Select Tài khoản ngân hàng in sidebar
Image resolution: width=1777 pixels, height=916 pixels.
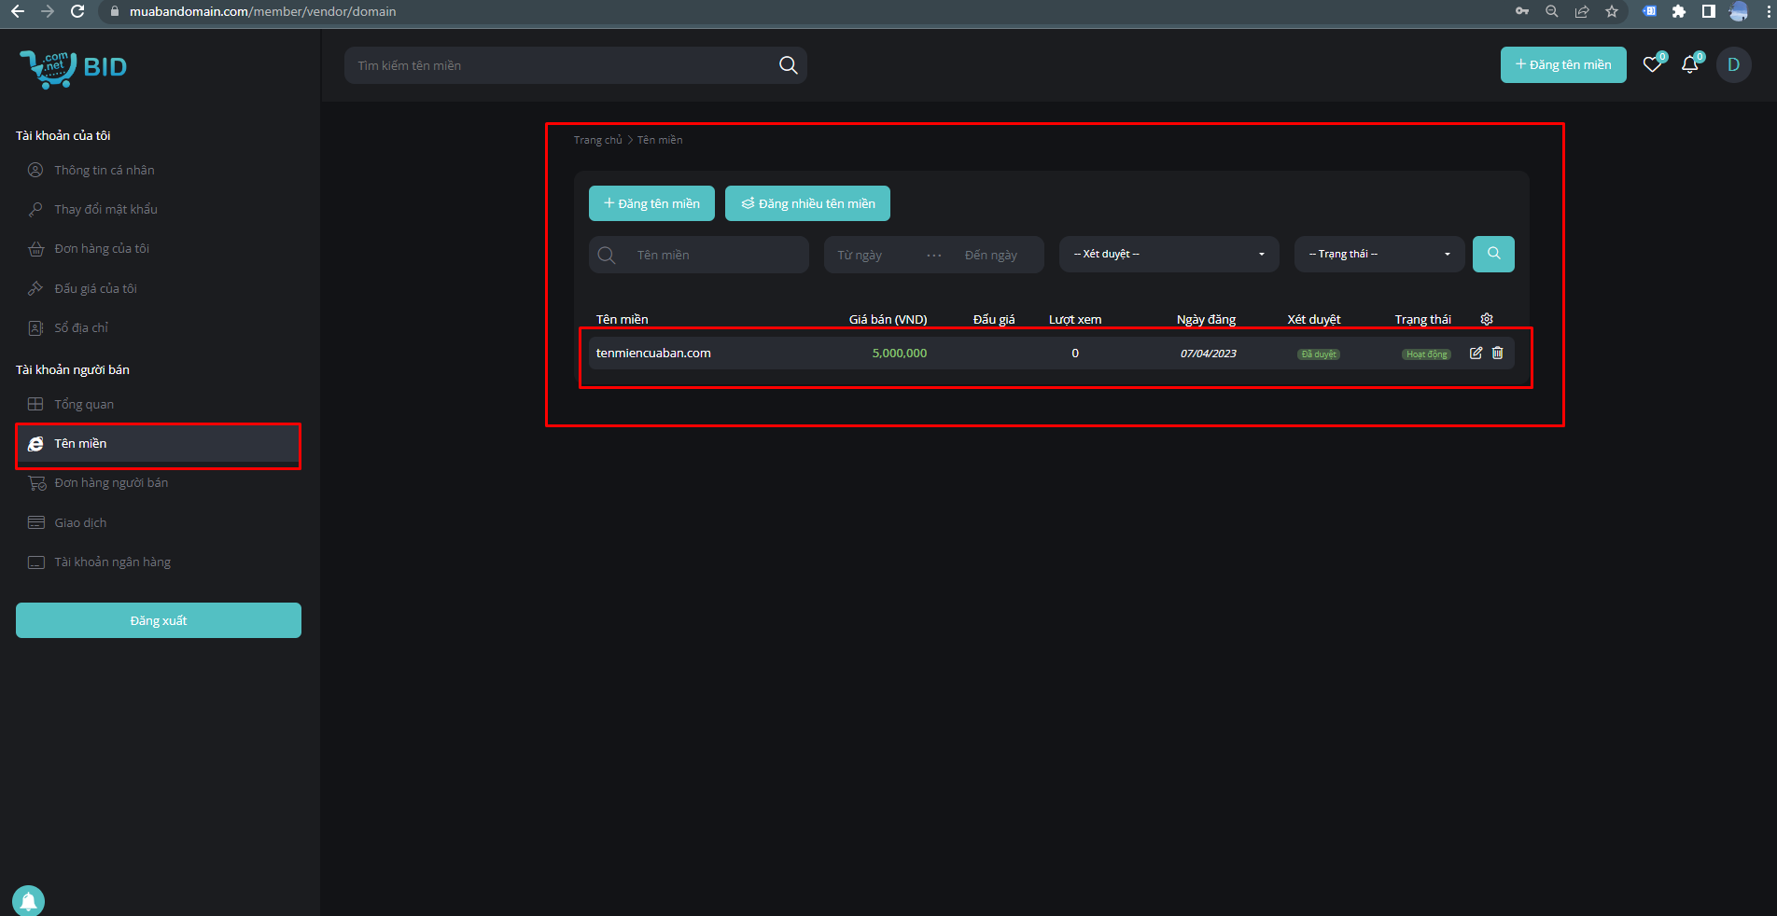click(112, 562)
